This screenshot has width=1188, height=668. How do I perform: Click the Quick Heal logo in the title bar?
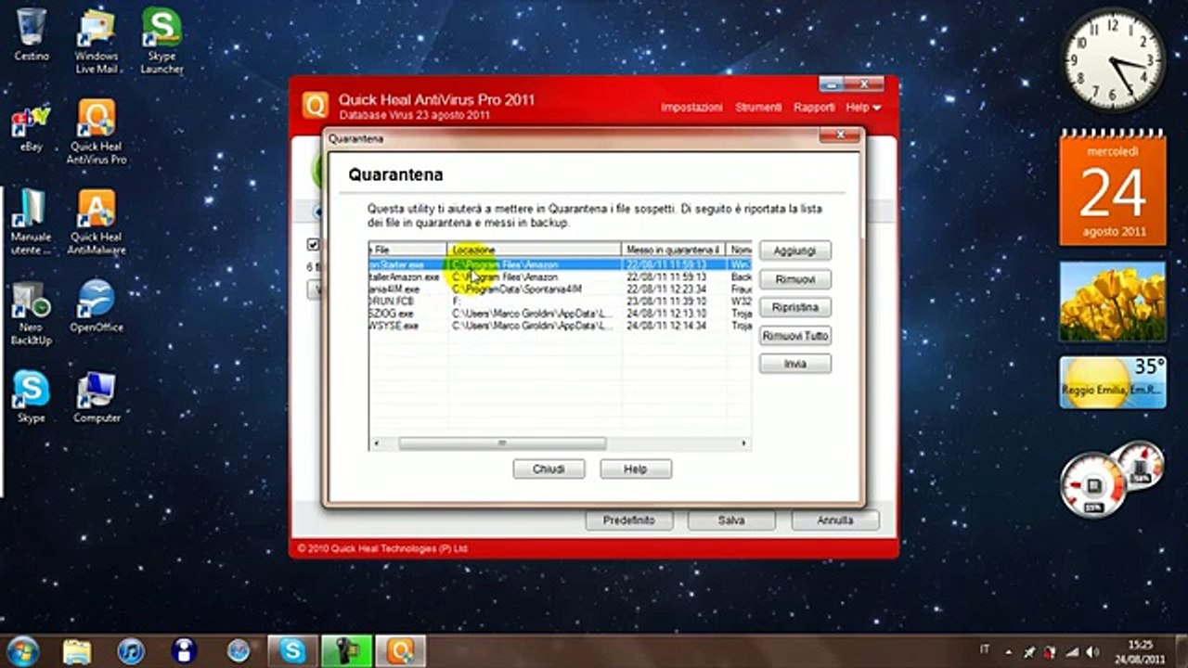point(316,106)
